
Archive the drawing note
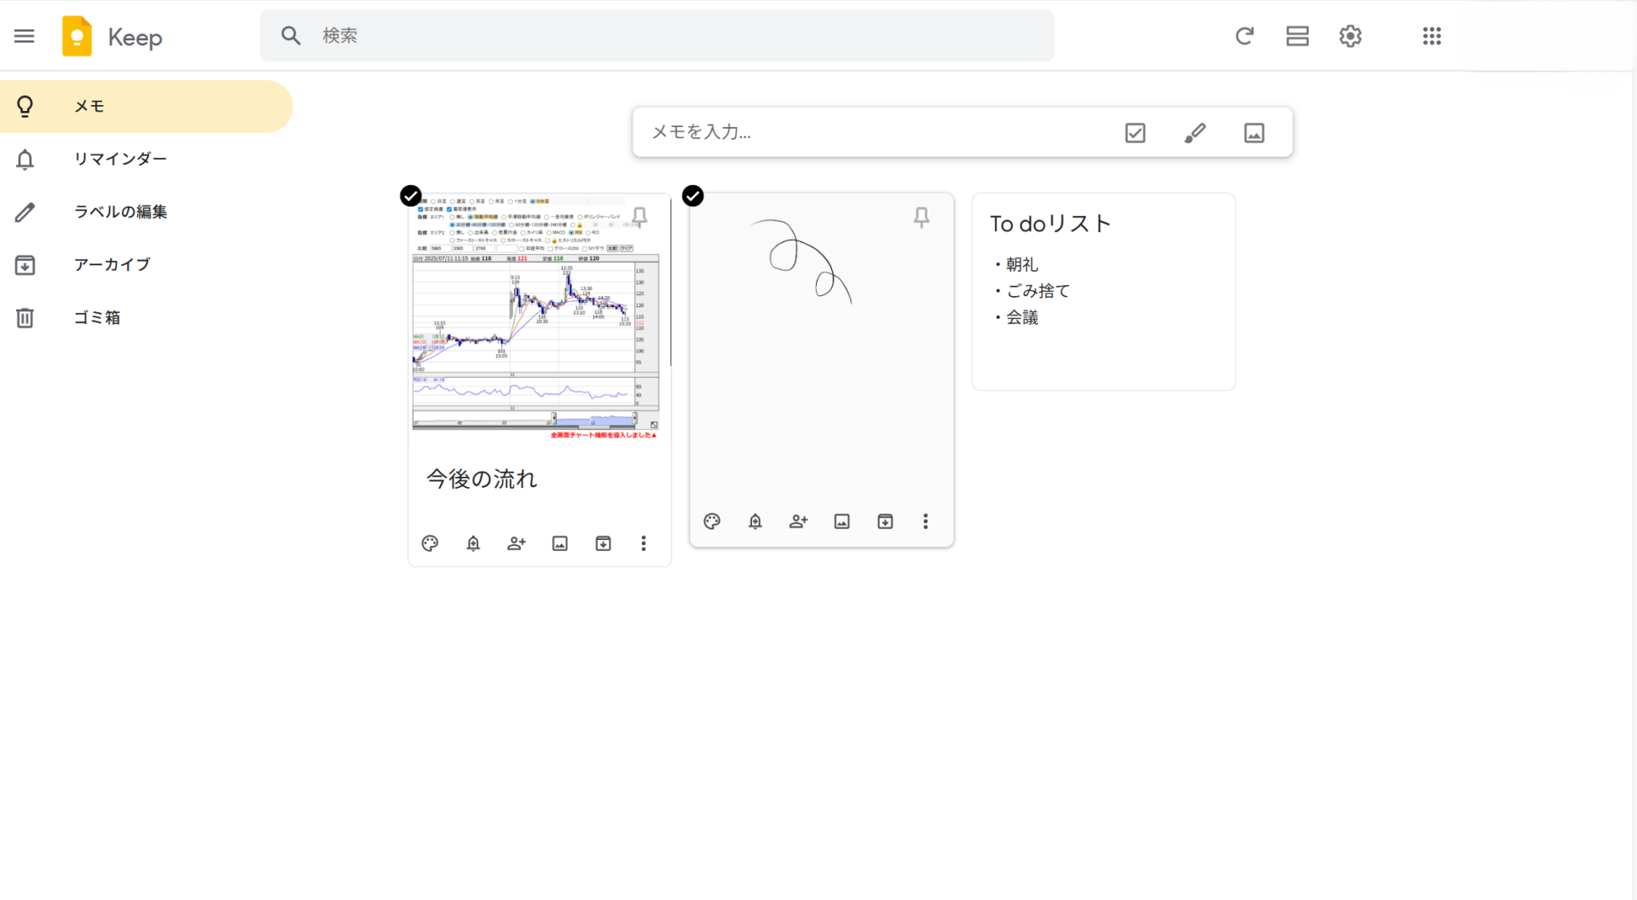[885, 521]
